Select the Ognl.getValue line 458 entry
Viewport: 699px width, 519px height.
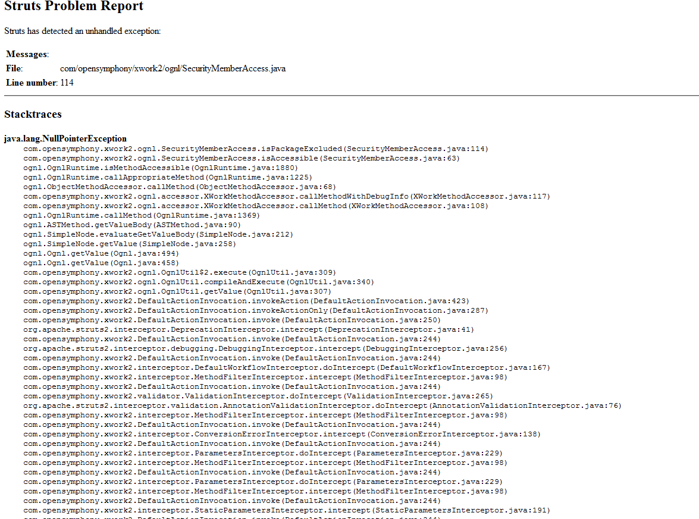[101, 263]
